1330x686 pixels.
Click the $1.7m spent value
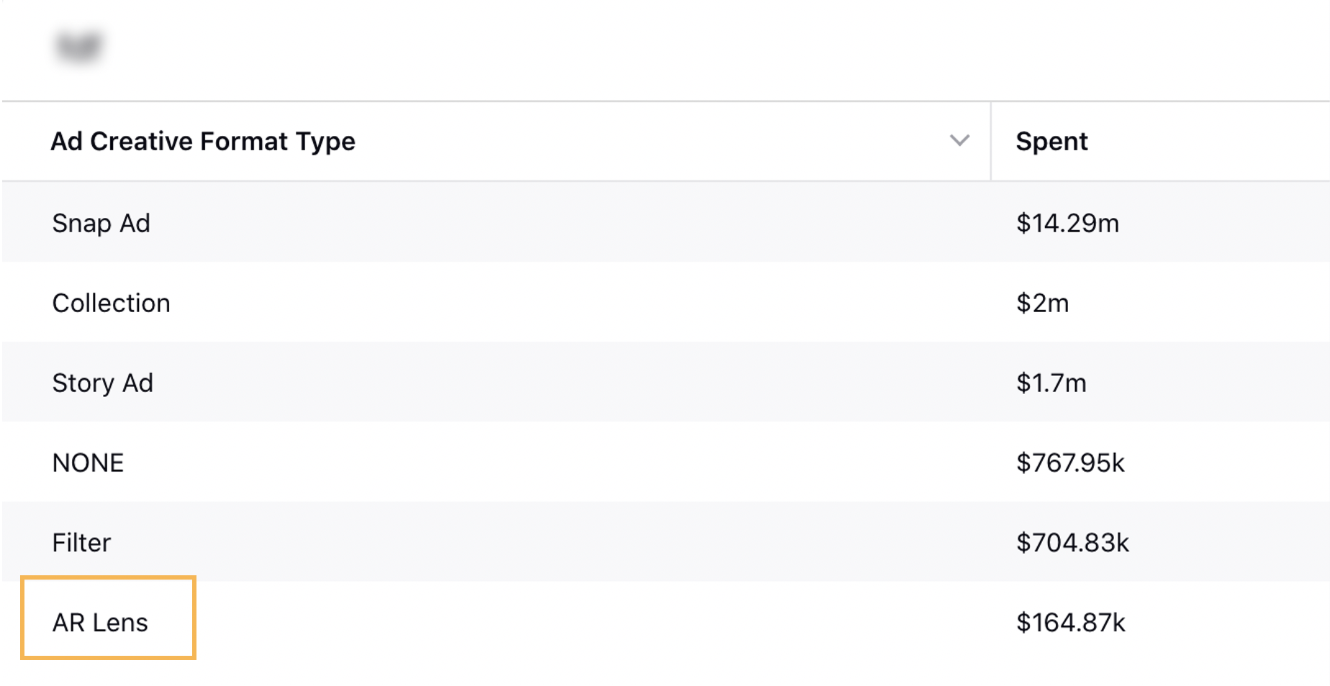point(1051,383)
